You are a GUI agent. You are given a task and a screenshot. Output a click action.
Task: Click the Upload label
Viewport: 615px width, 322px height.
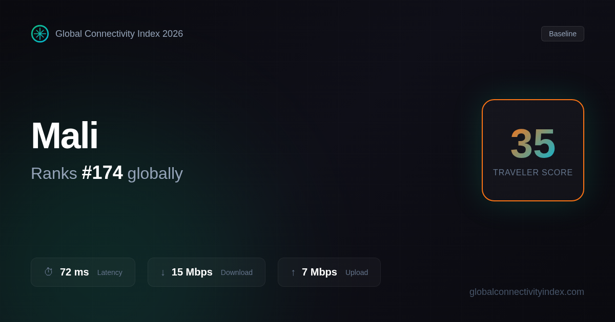point(357,272)
